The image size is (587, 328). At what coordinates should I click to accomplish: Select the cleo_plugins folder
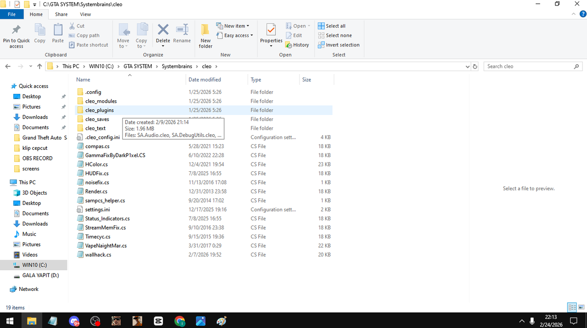tap(204, 110)
